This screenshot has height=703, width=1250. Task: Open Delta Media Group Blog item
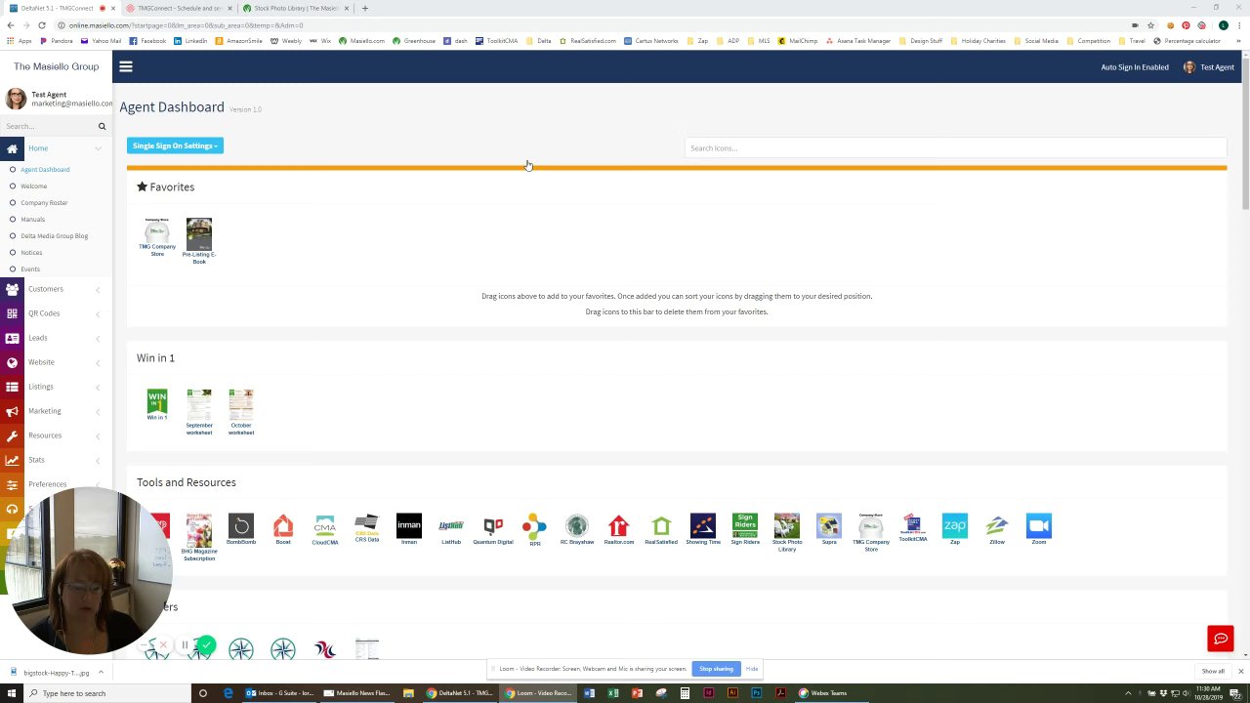point(54,236)
